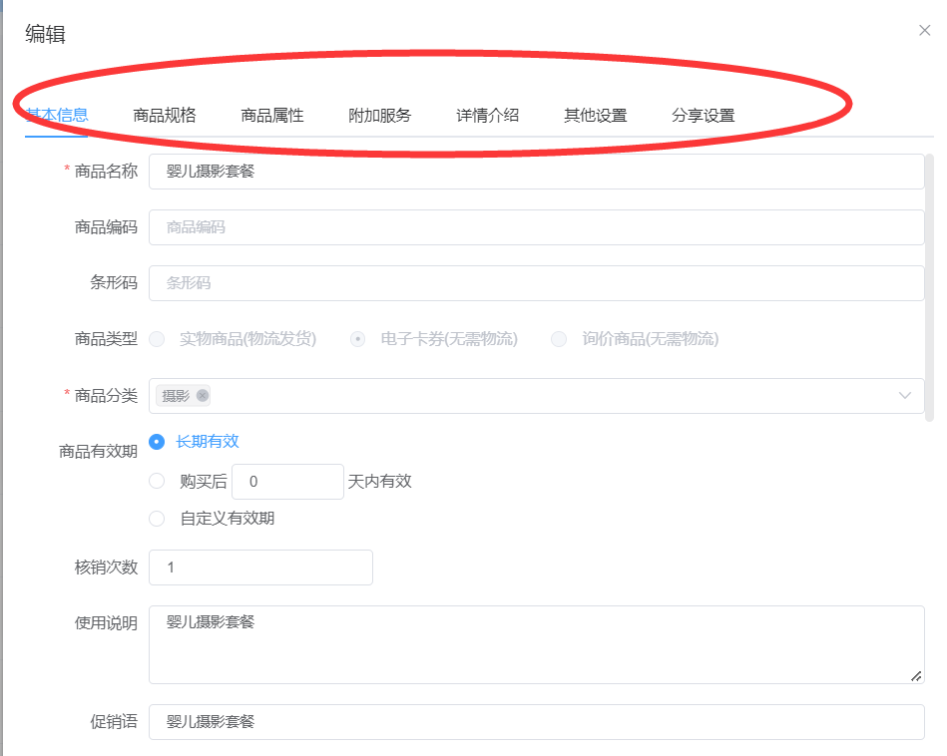947x756 pixels.
Task: Focus the 条形码 input field
Action: (536, 283)
